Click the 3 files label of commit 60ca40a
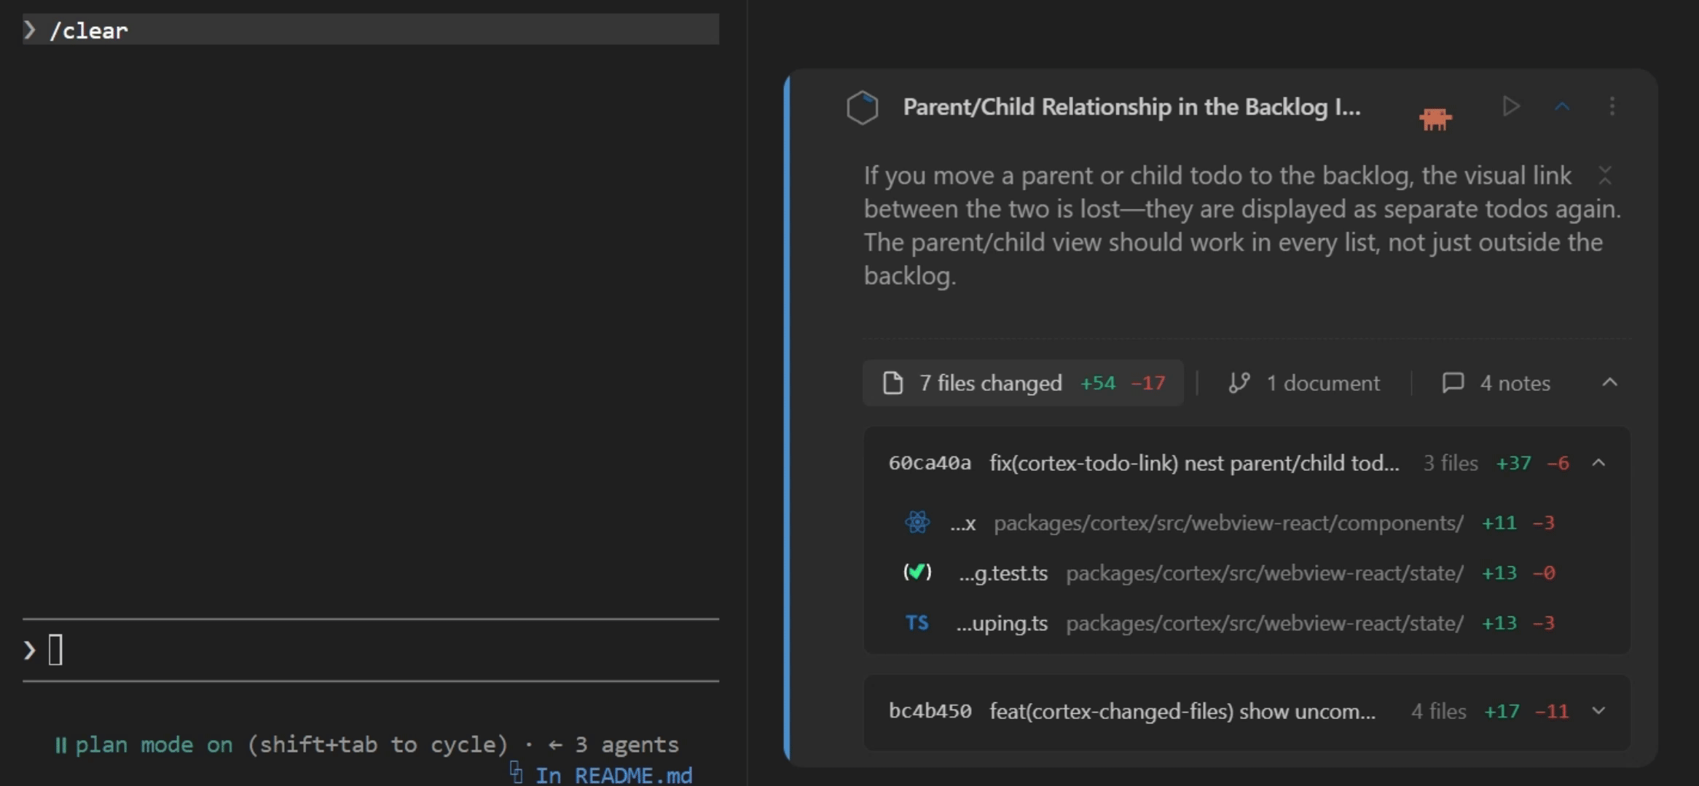Viewport: 1699px width, 786px height. (1451, 463)
